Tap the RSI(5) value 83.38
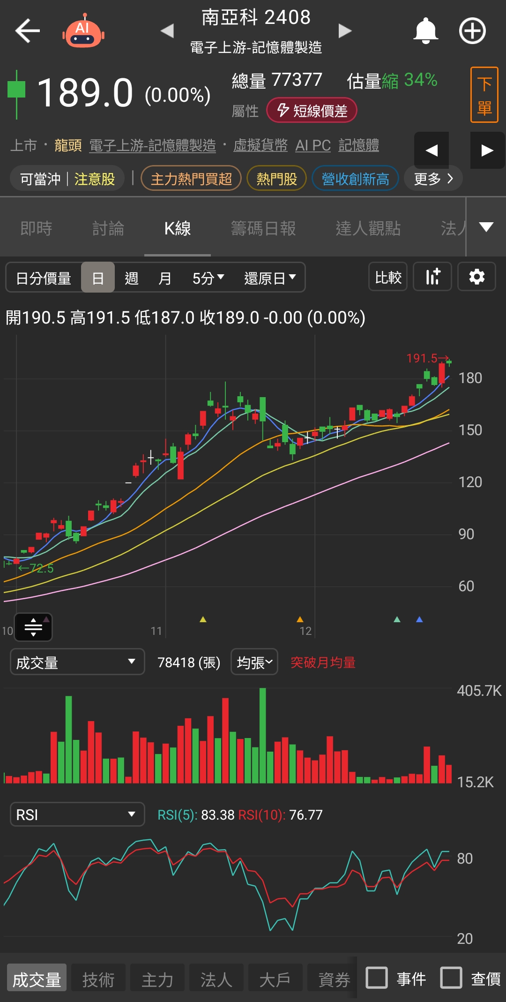The image size is (506, 1002). (217, 815)
